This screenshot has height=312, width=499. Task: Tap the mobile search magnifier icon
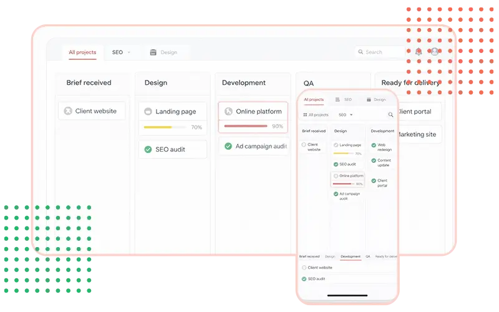pyautogui.click(x=391, y=115)
